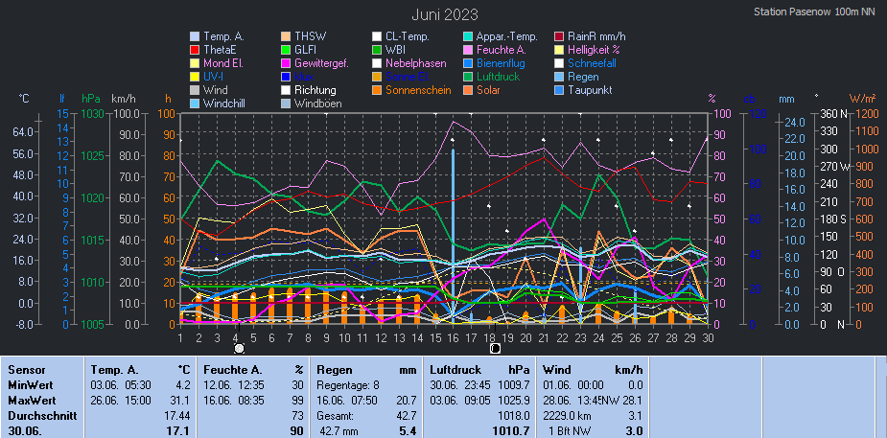This screenshot has width=887, height=438.
Task: Click the average temperature value 17.44
Action: click(x=177, y=416)
